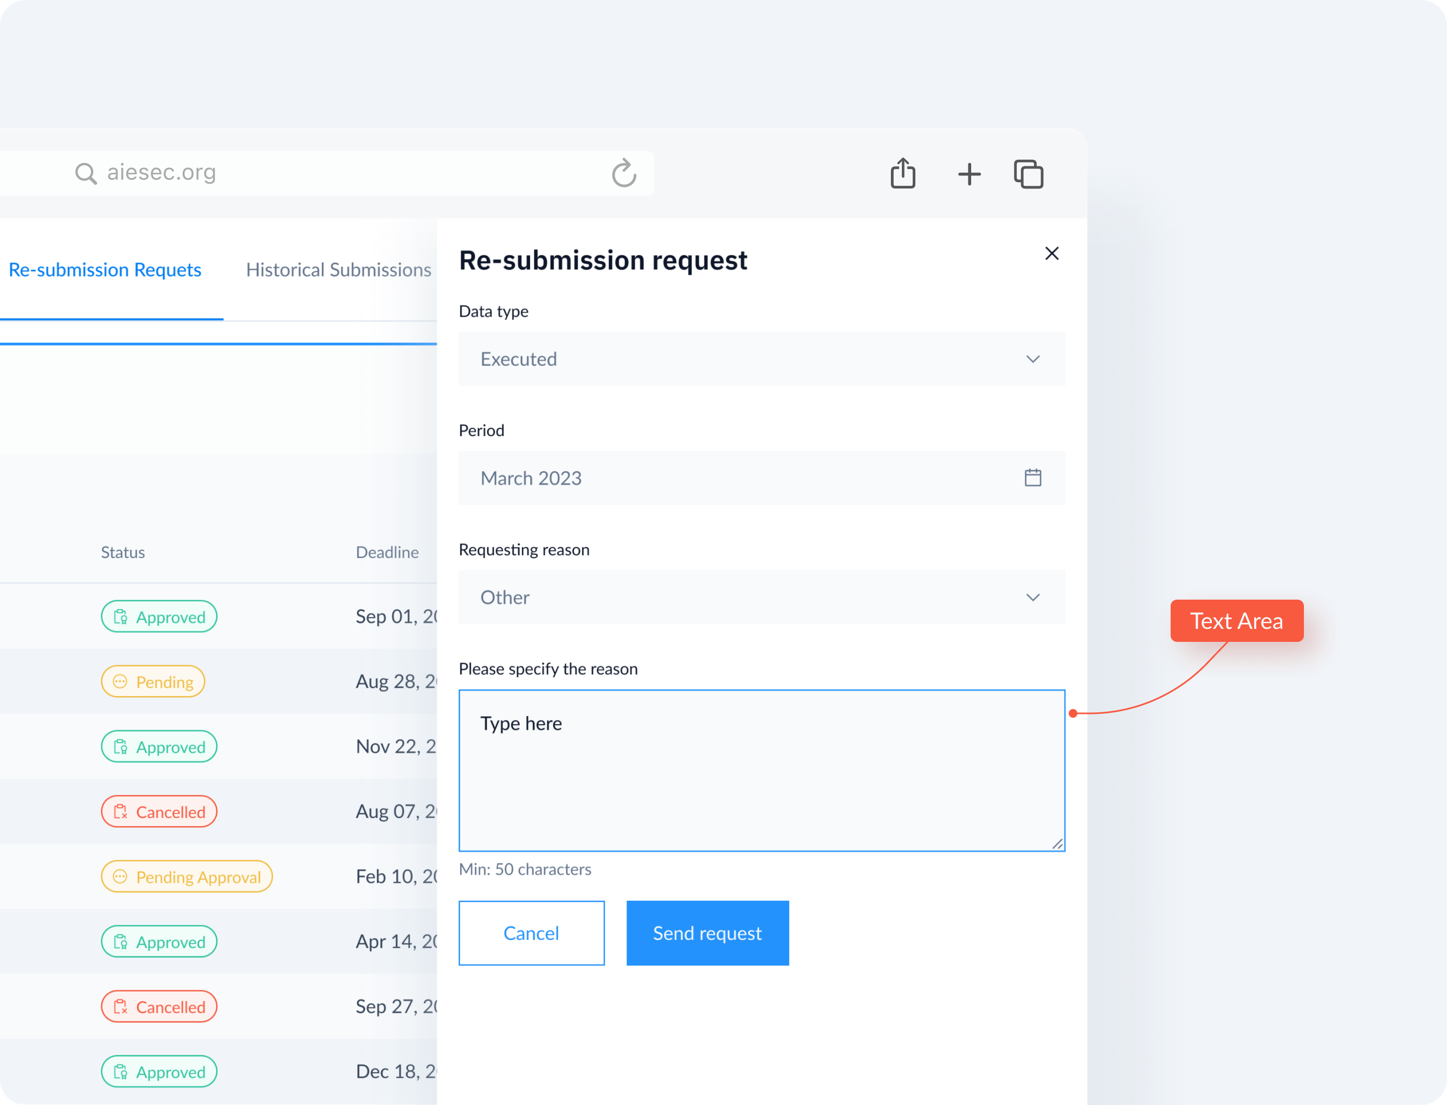
Task: Click the aiesec.org address bar
Action: point(326,173)
